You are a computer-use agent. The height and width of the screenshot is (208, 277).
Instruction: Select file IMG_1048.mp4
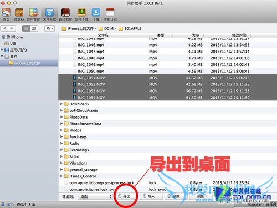click(x=168, y=58)
